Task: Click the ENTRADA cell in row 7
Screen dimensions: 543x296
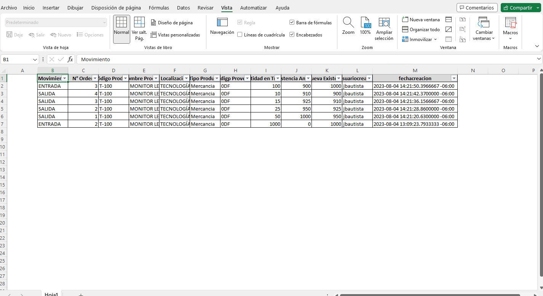Action: [x=53, y=124]
